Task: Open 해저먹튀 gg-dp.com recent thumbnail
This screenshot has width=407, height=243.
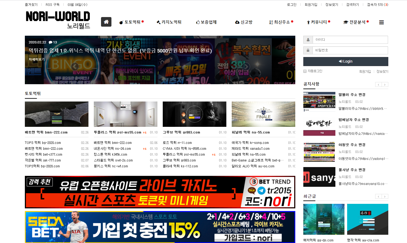Action: pos(324,219)
